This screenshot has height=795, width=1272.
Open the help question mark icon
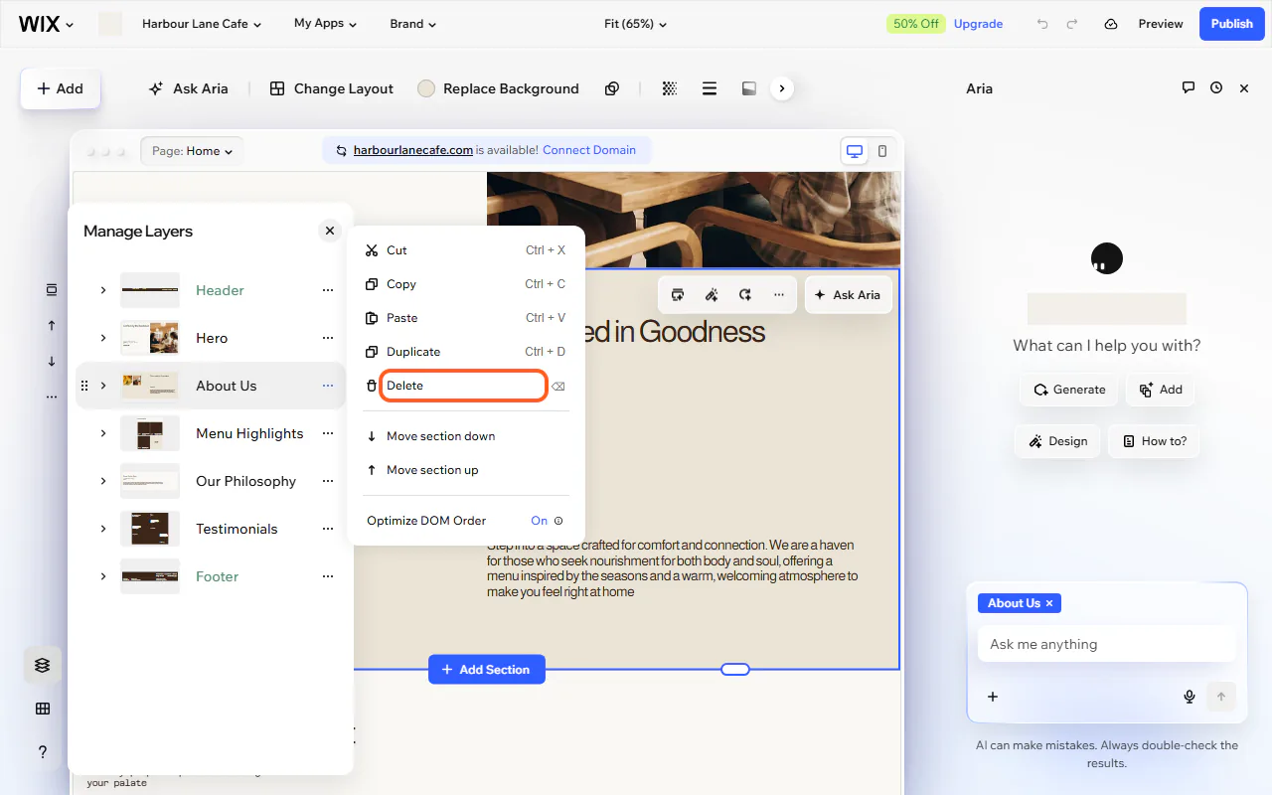pyautogui.click(x=42, y=752)
